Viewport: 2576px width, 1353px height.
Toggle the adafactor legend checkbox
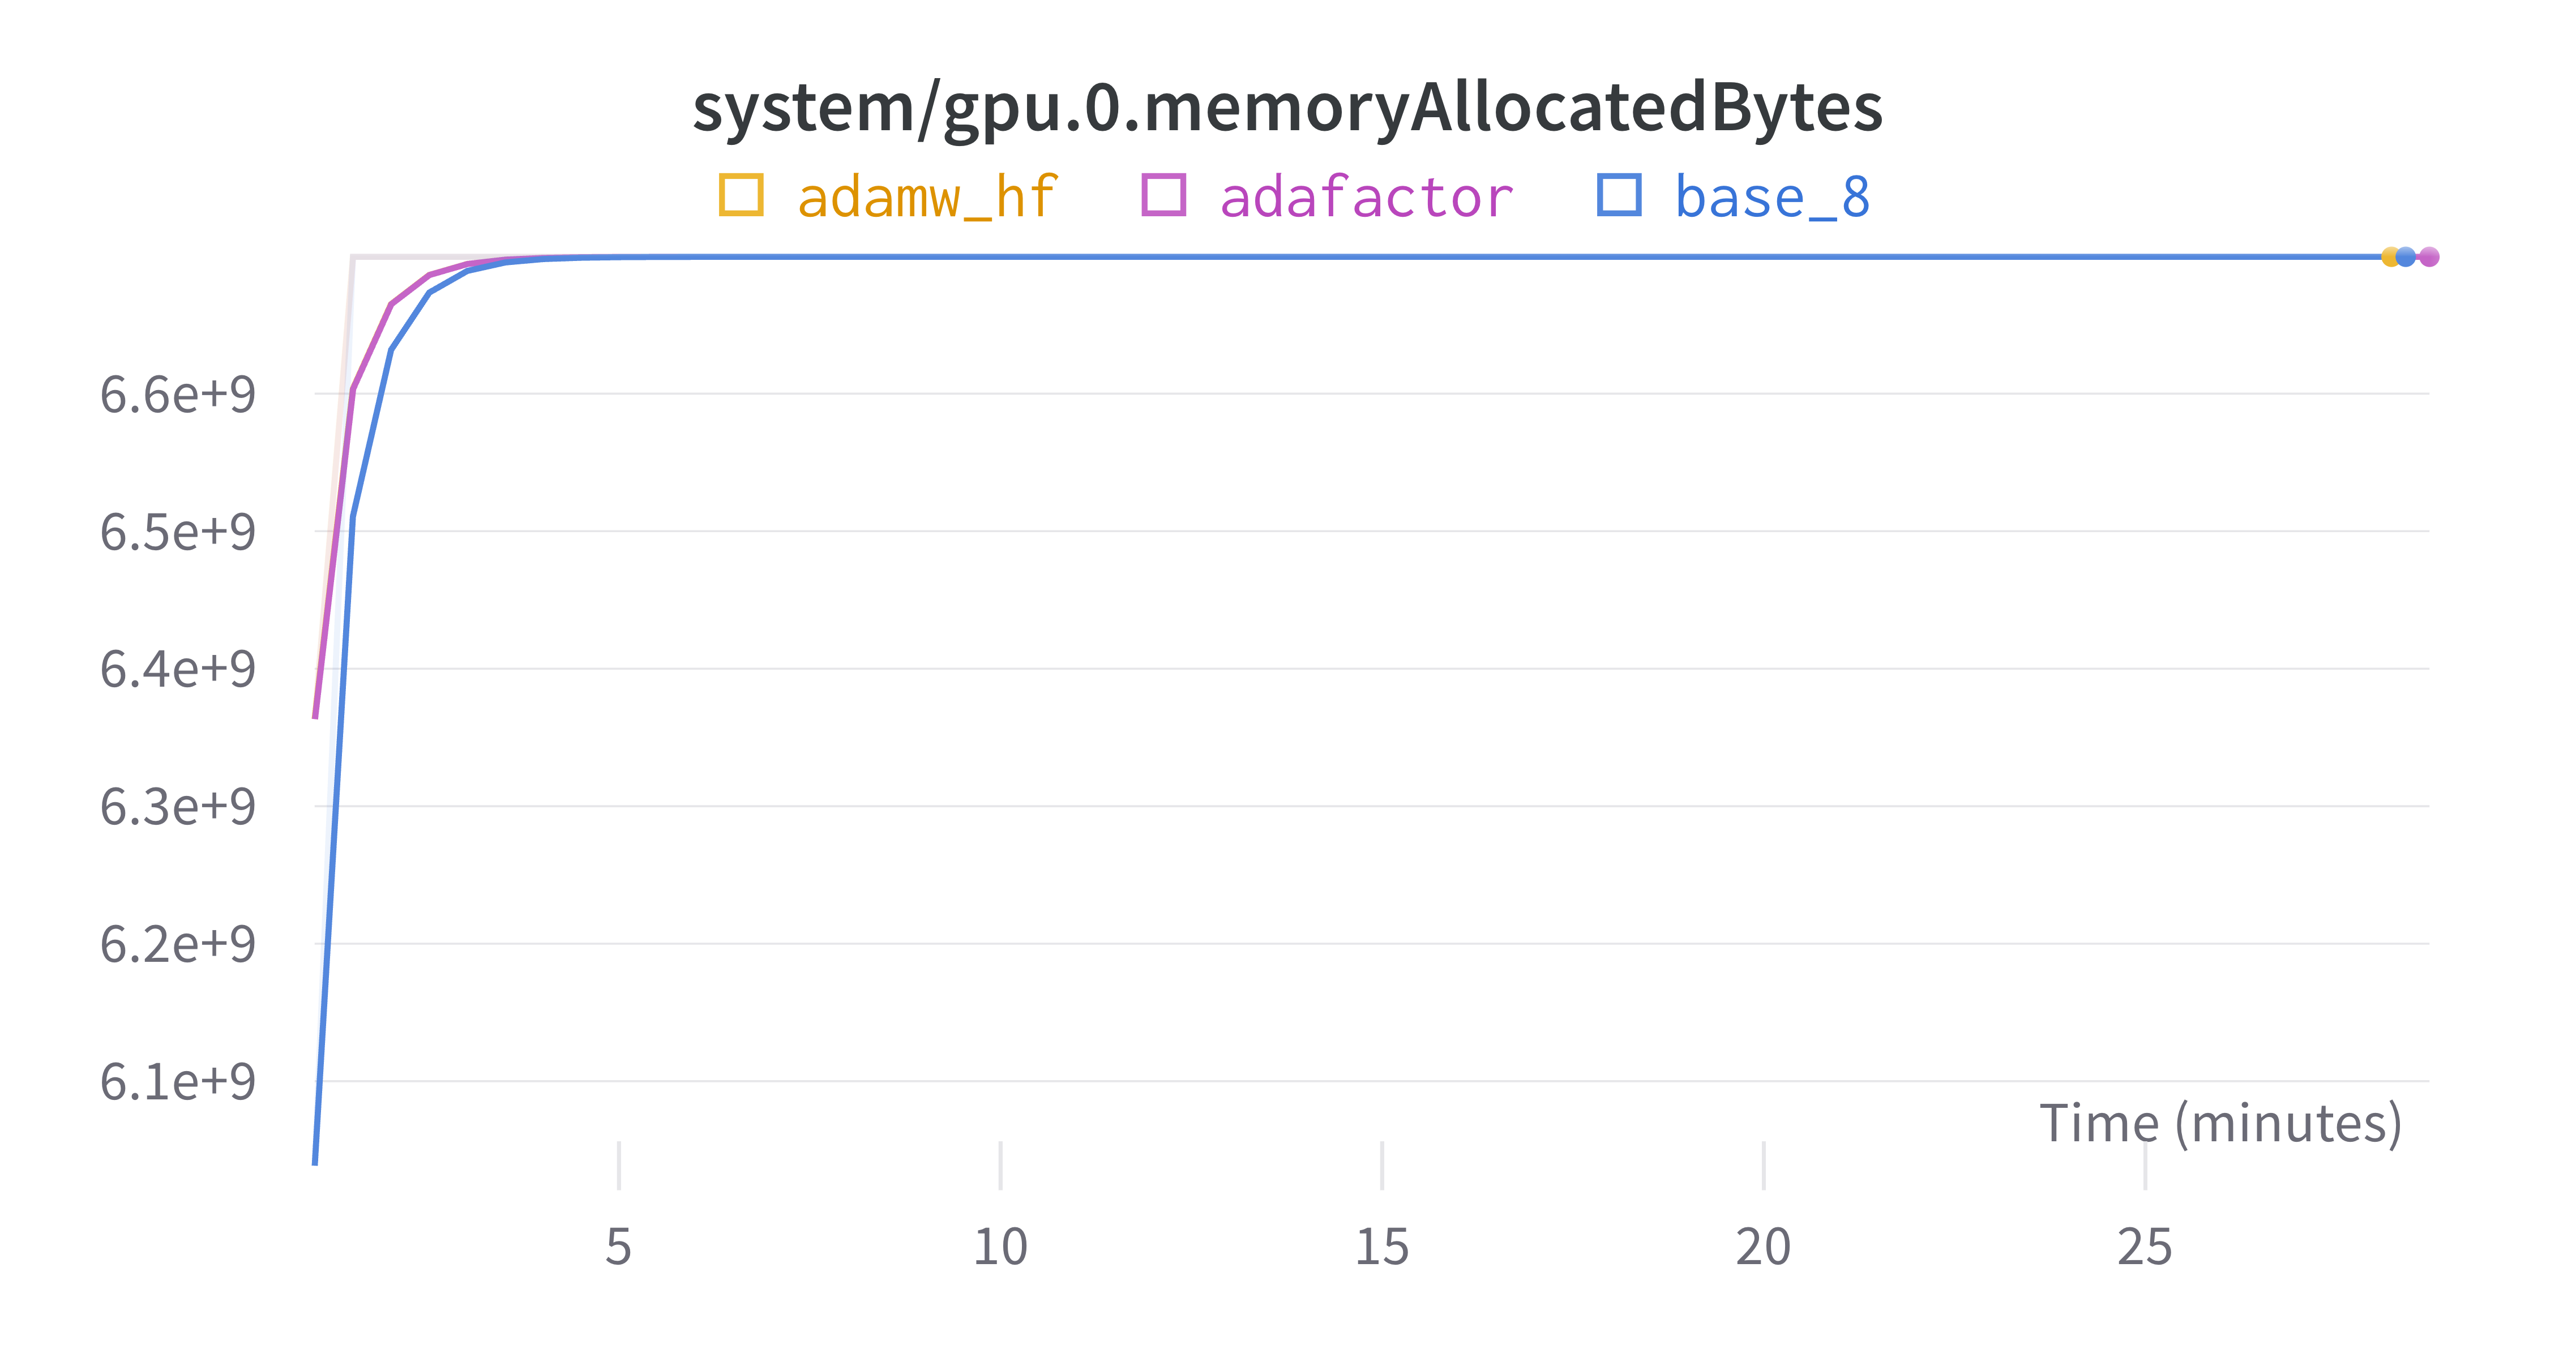(1163, 195)
